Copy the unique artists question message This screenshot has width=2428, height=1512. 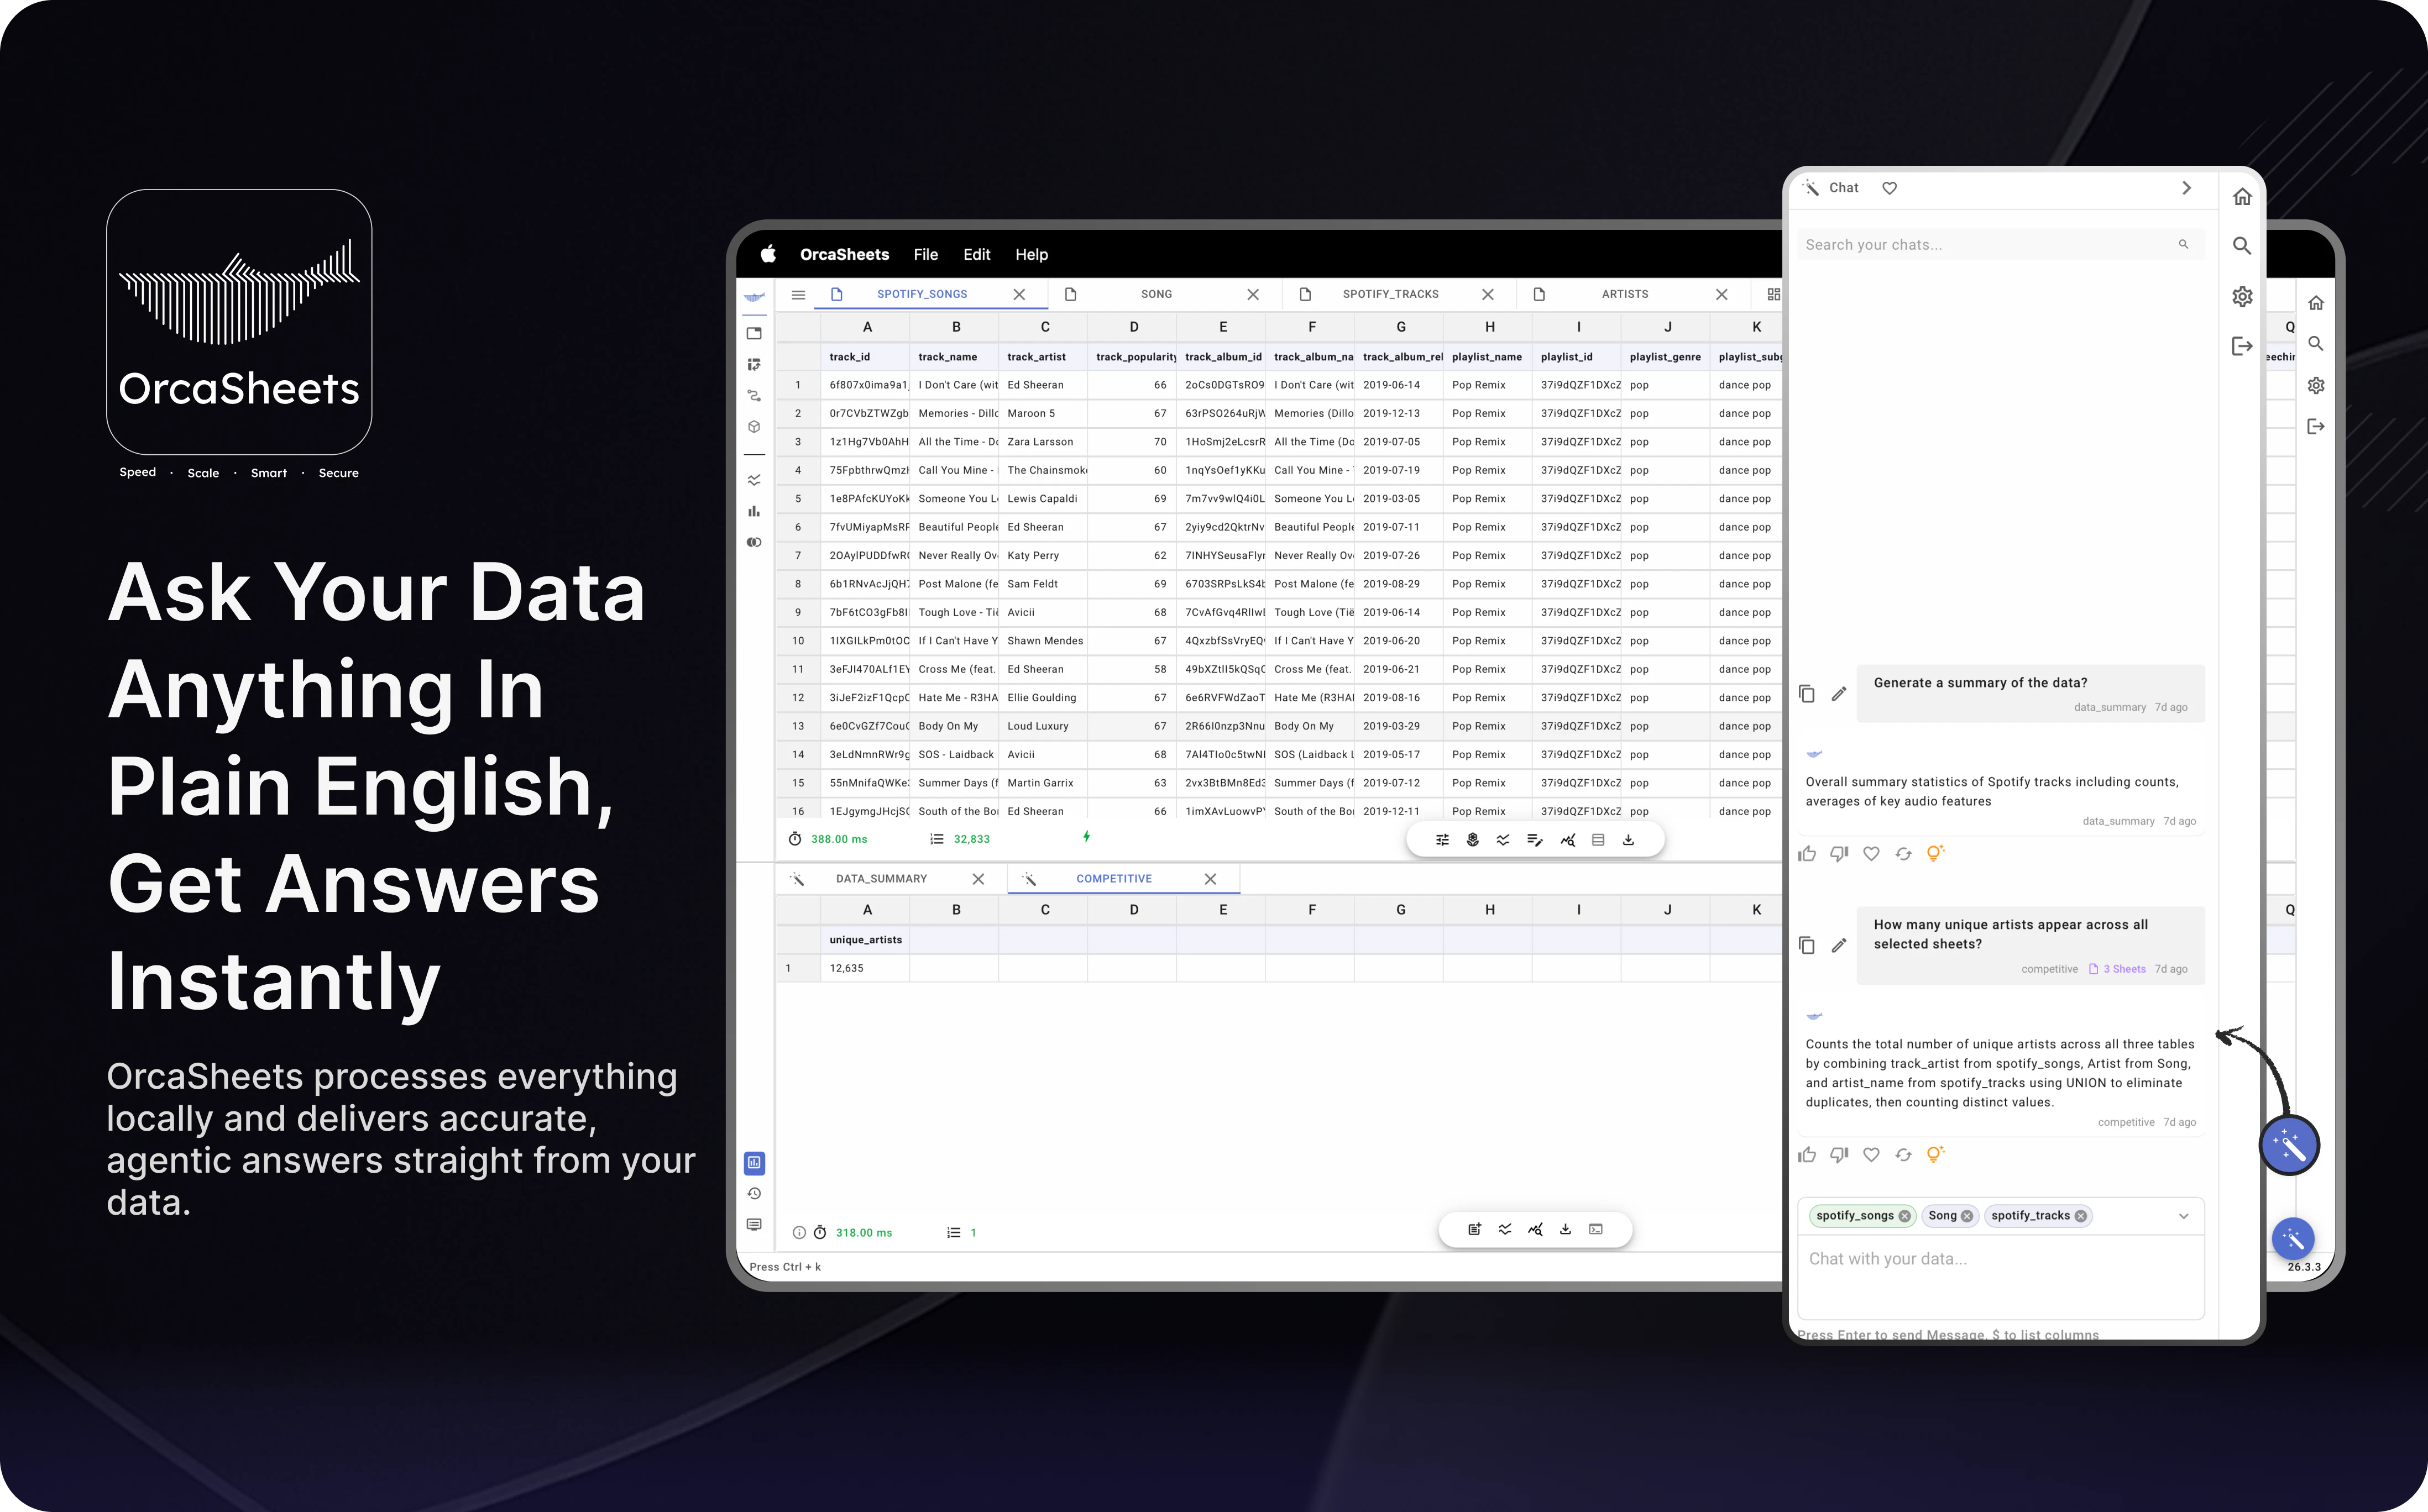click(x=1807, y=945)
